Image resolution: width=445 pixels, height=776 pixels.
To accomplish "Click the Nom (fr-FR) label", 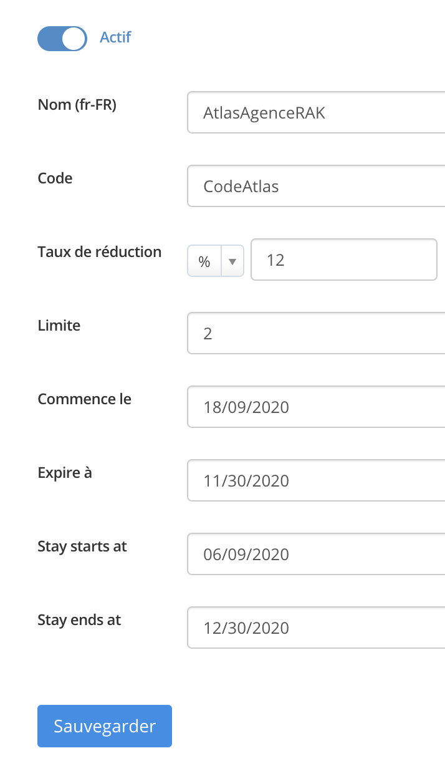I will point(77,105).
